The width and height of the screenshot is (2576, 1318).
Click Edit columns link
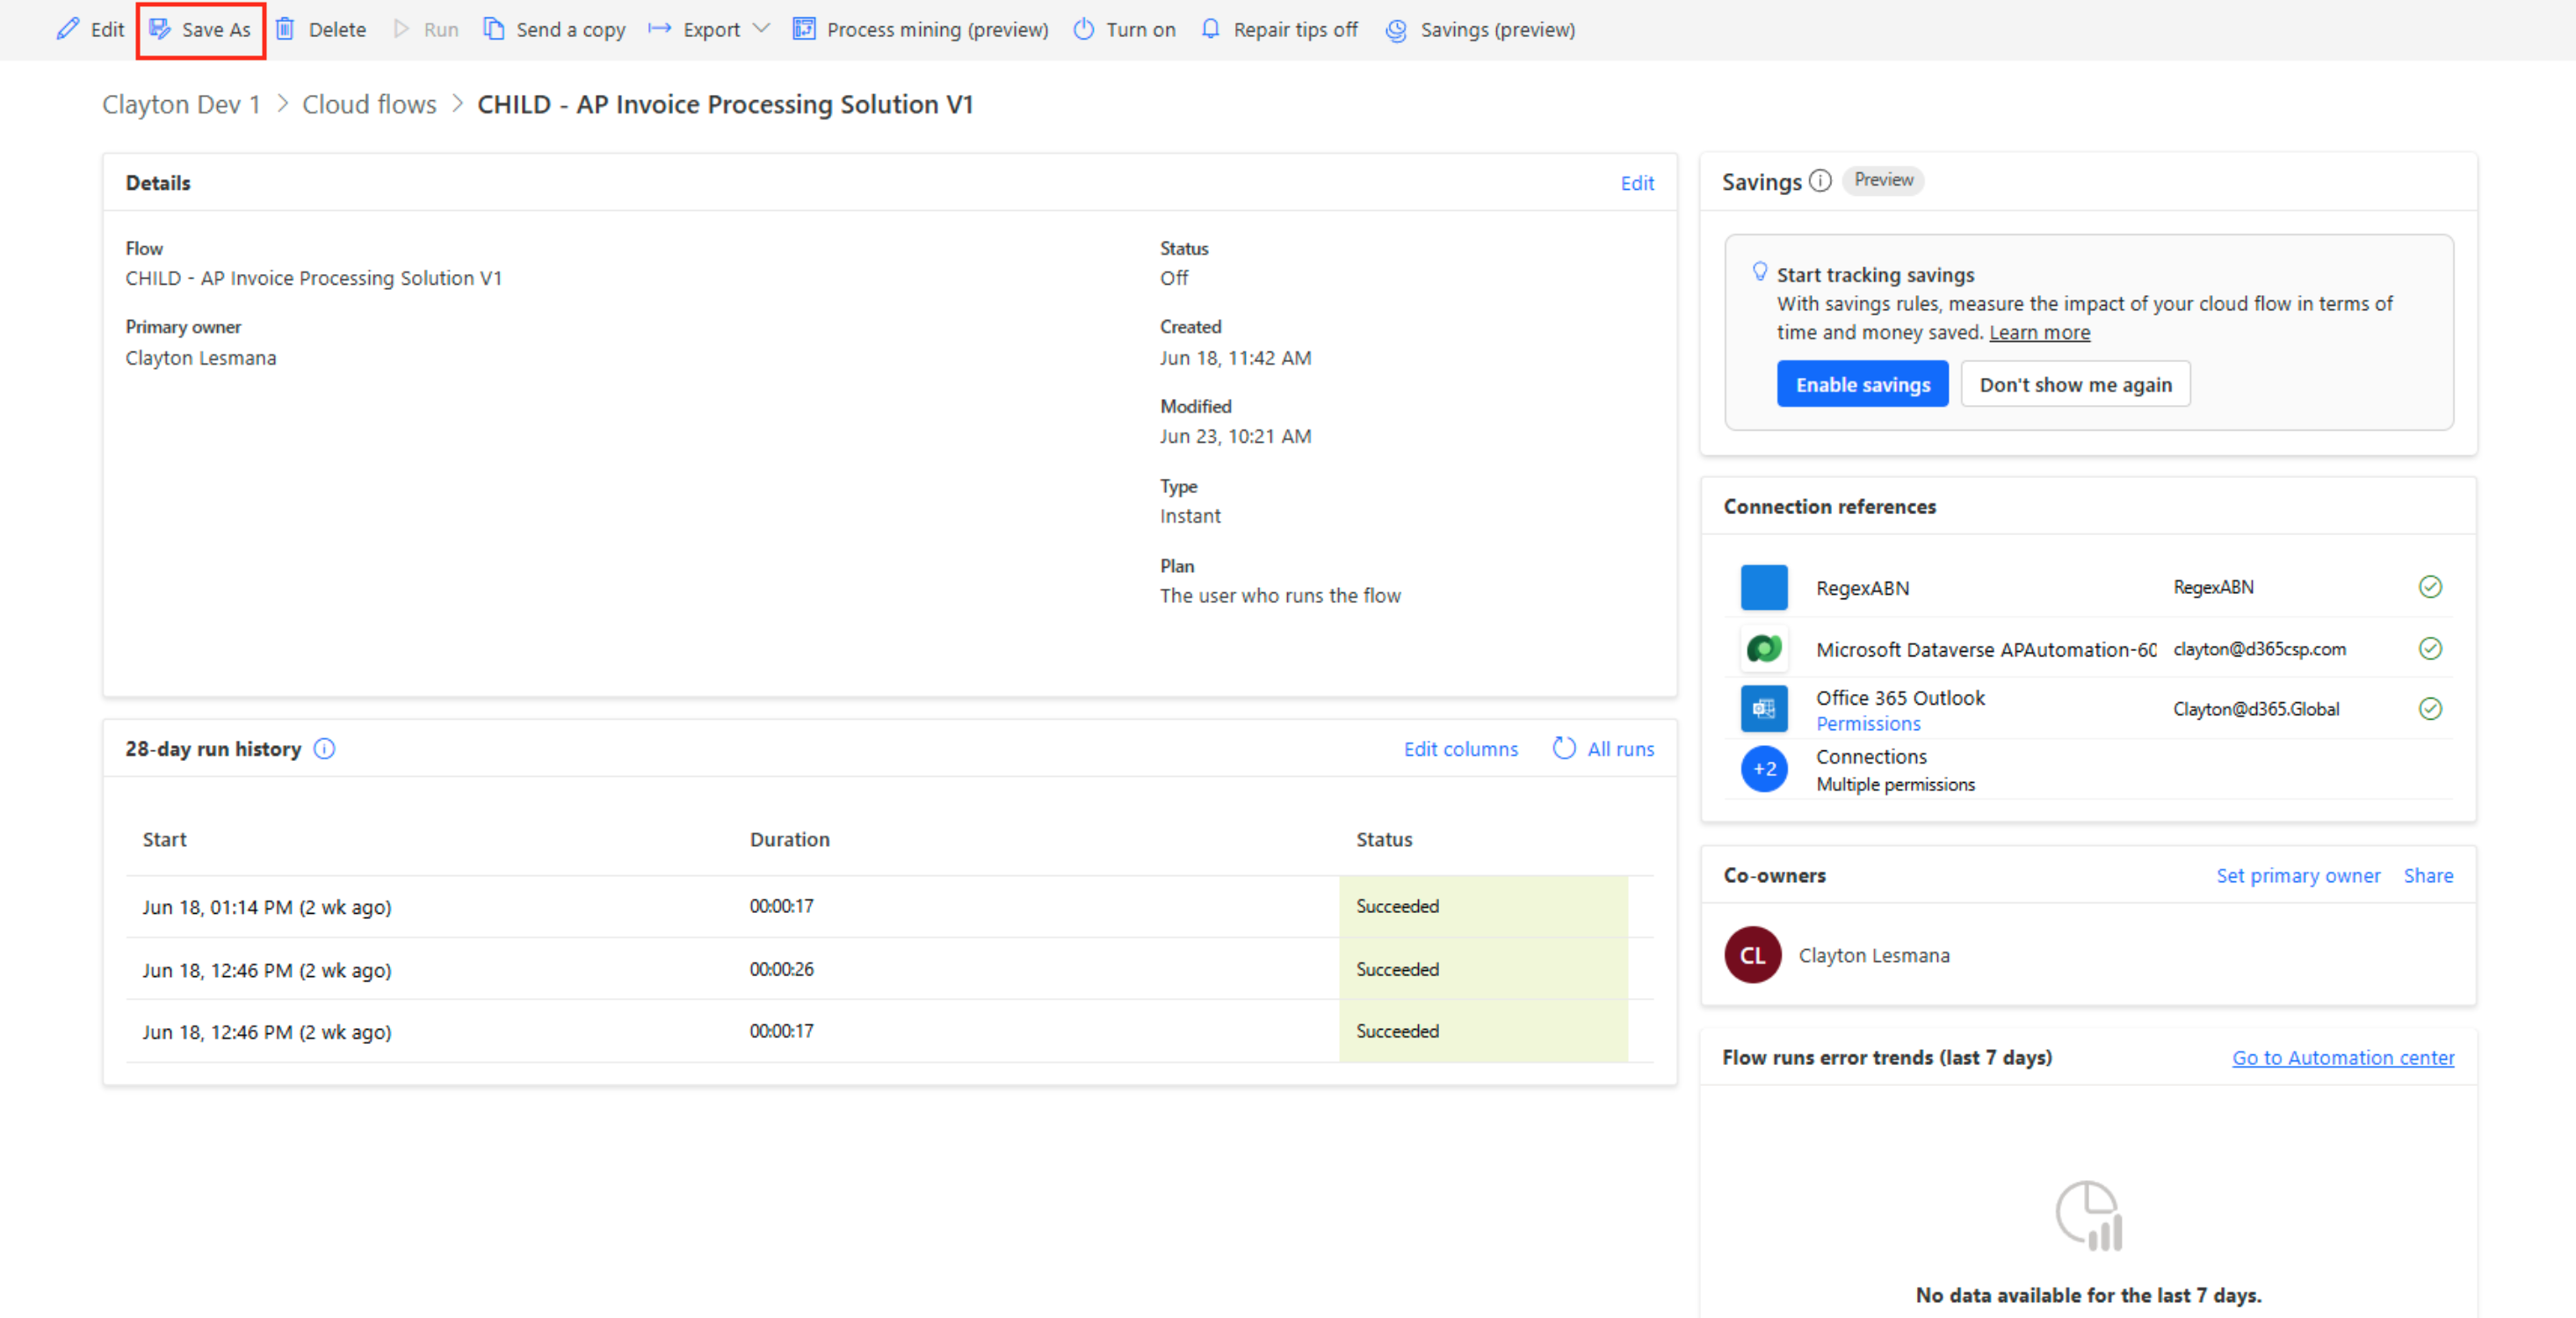tap(1460, 749)
